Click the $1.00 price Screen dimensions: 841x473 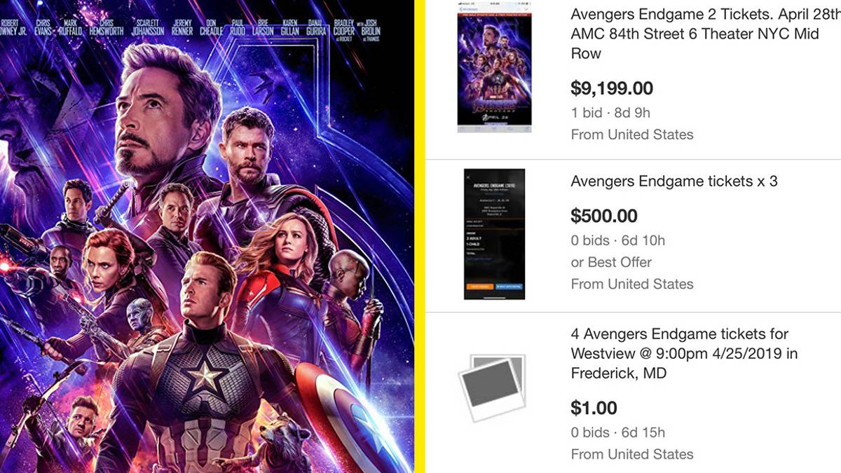[594, 408]
